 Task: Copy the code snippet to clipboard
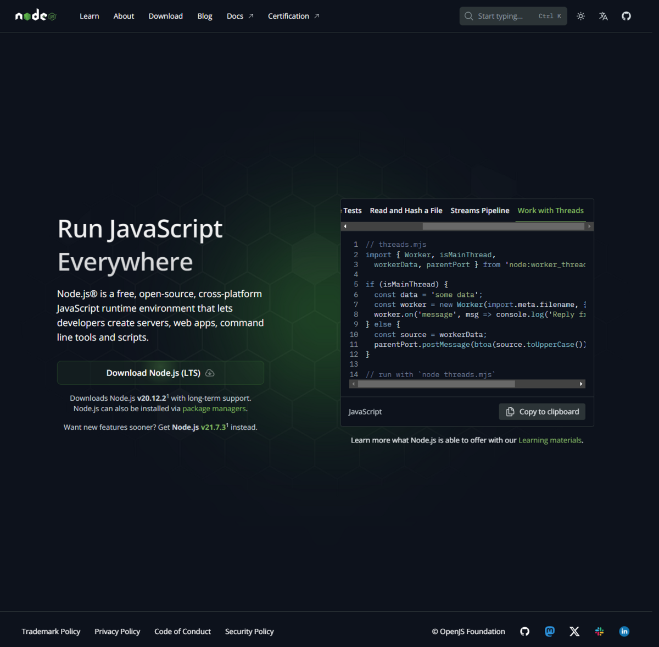pos(541,411)
